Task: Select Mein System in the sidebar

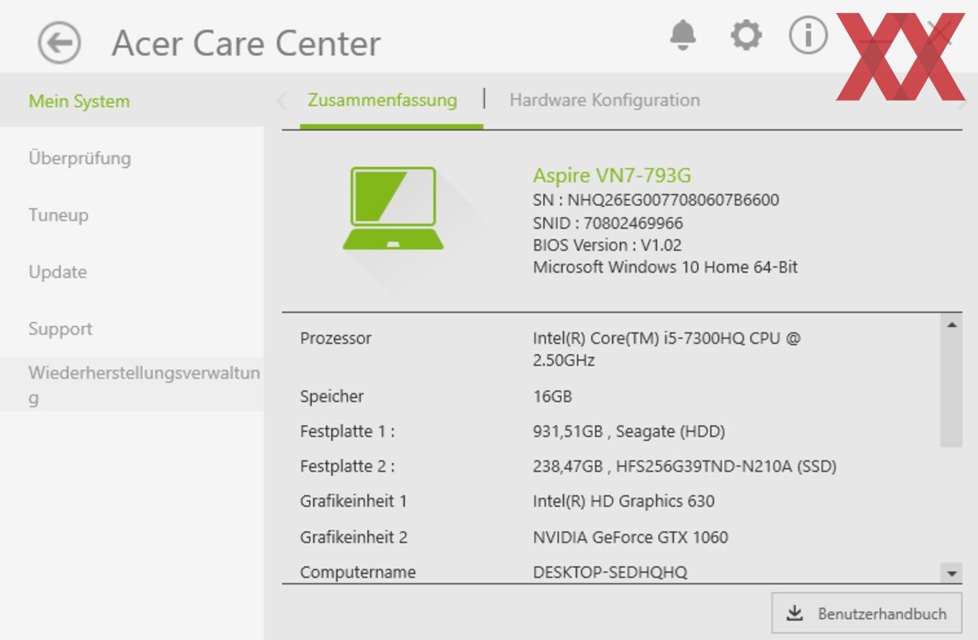Action: click(x=132, y=100)
